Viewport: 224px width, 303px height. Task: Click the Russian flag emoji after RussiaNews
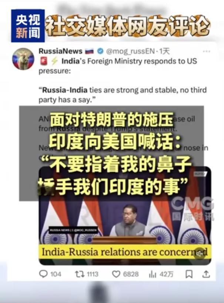pos(89,51)
